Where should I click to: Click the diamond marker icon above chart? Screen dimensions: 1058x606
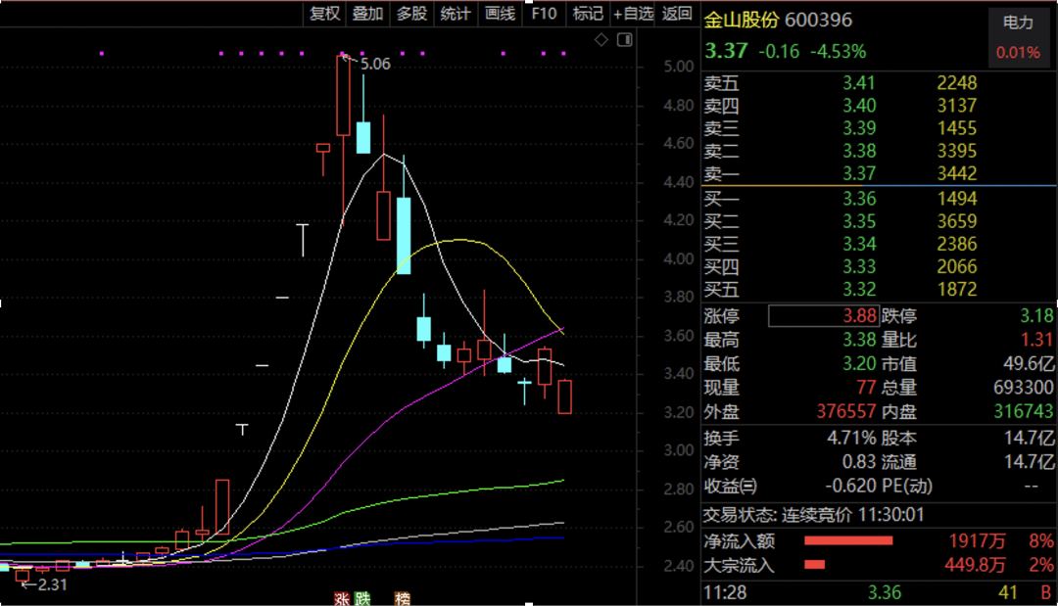point(601,39)
